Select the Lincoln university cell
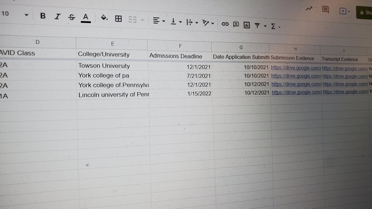 pos(114,95)
